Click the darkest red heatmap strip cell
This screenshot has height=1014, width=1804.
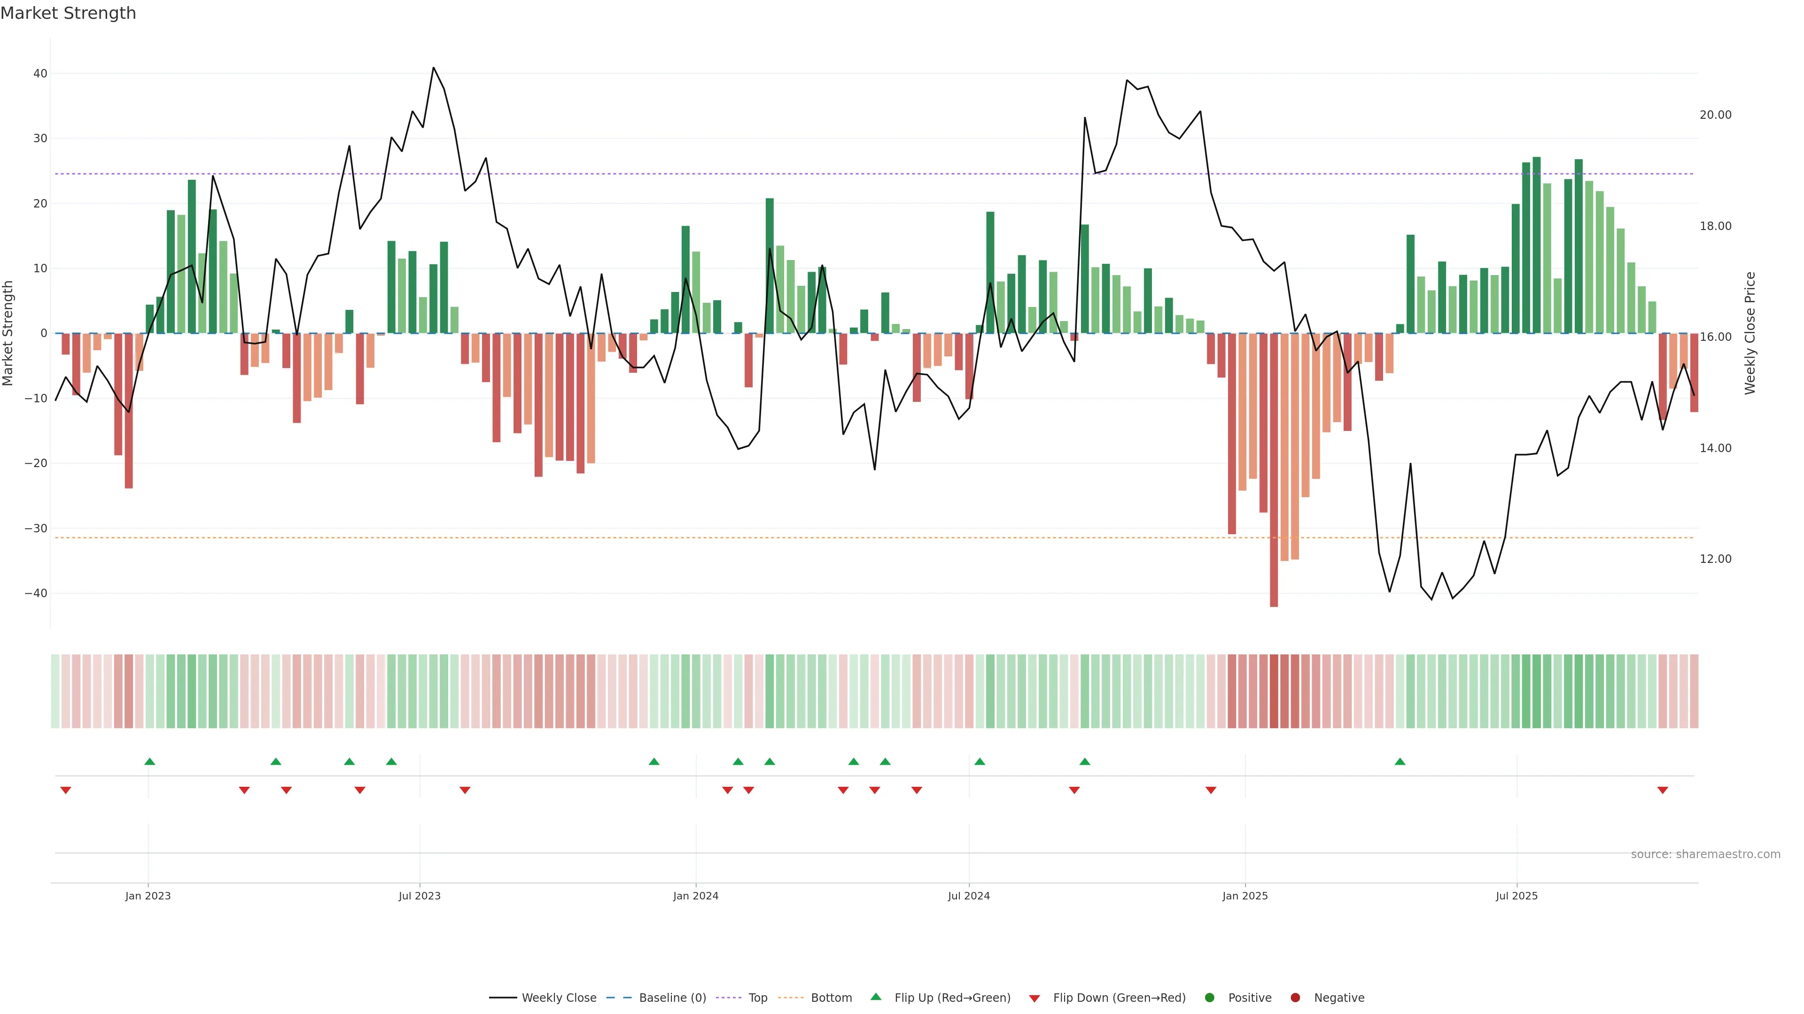[1274, 691]
